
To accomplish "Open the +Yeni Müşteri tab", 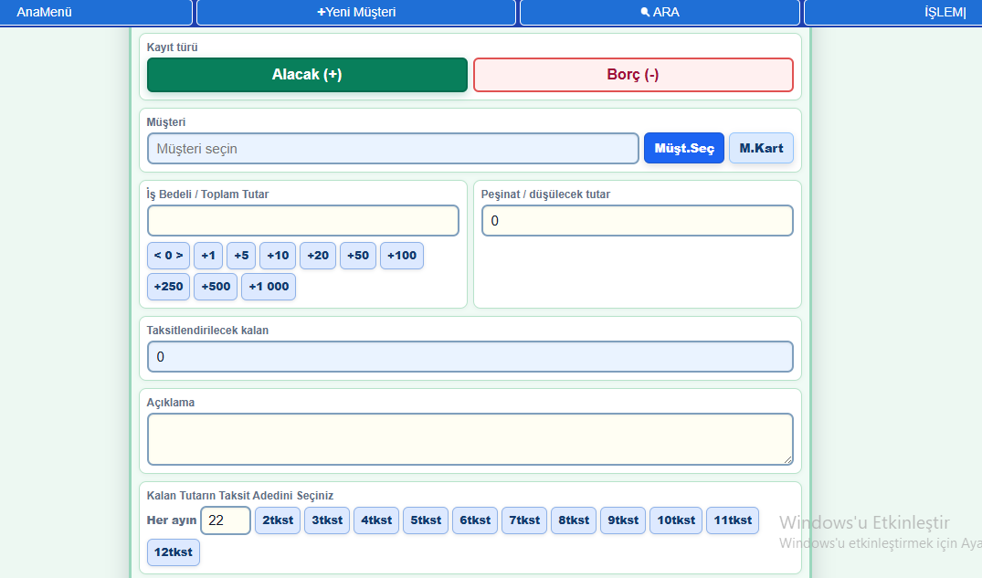I will (355, 12).
